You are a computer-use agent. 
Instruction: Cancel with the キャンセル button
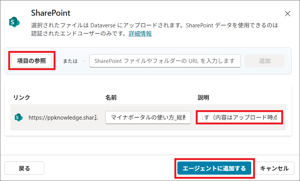[x=274, y=168]
